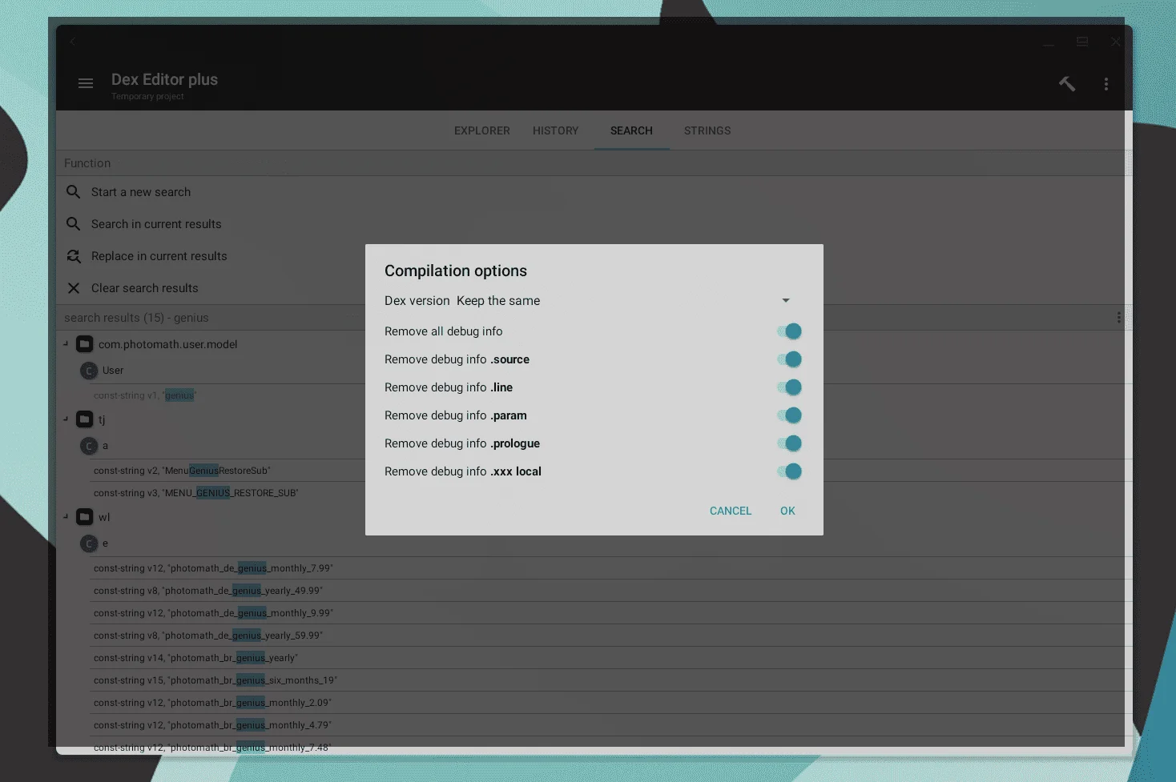
Task: Click the magnifier icon beside Search in current results
Action: (74, 224)
